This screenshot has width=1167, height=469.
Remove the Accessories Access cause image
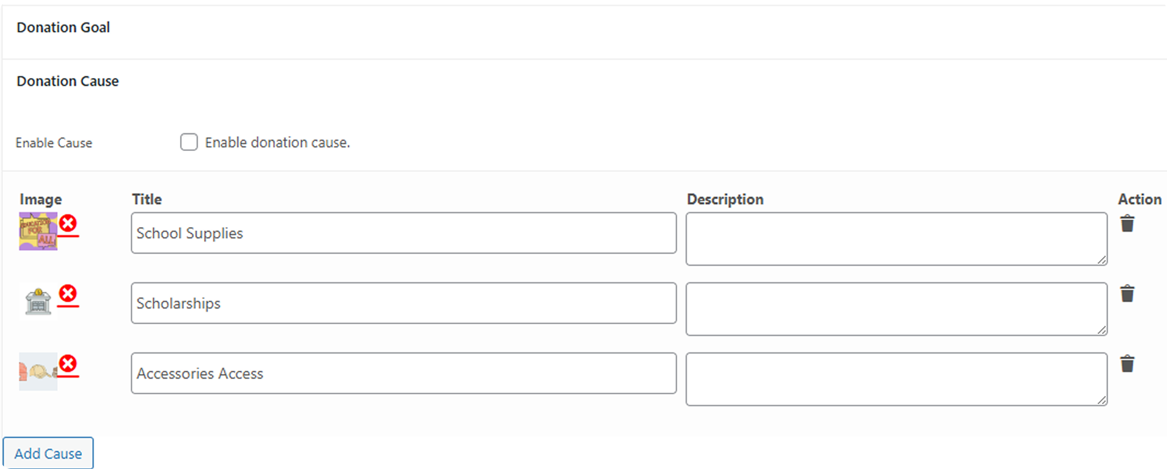68,364
